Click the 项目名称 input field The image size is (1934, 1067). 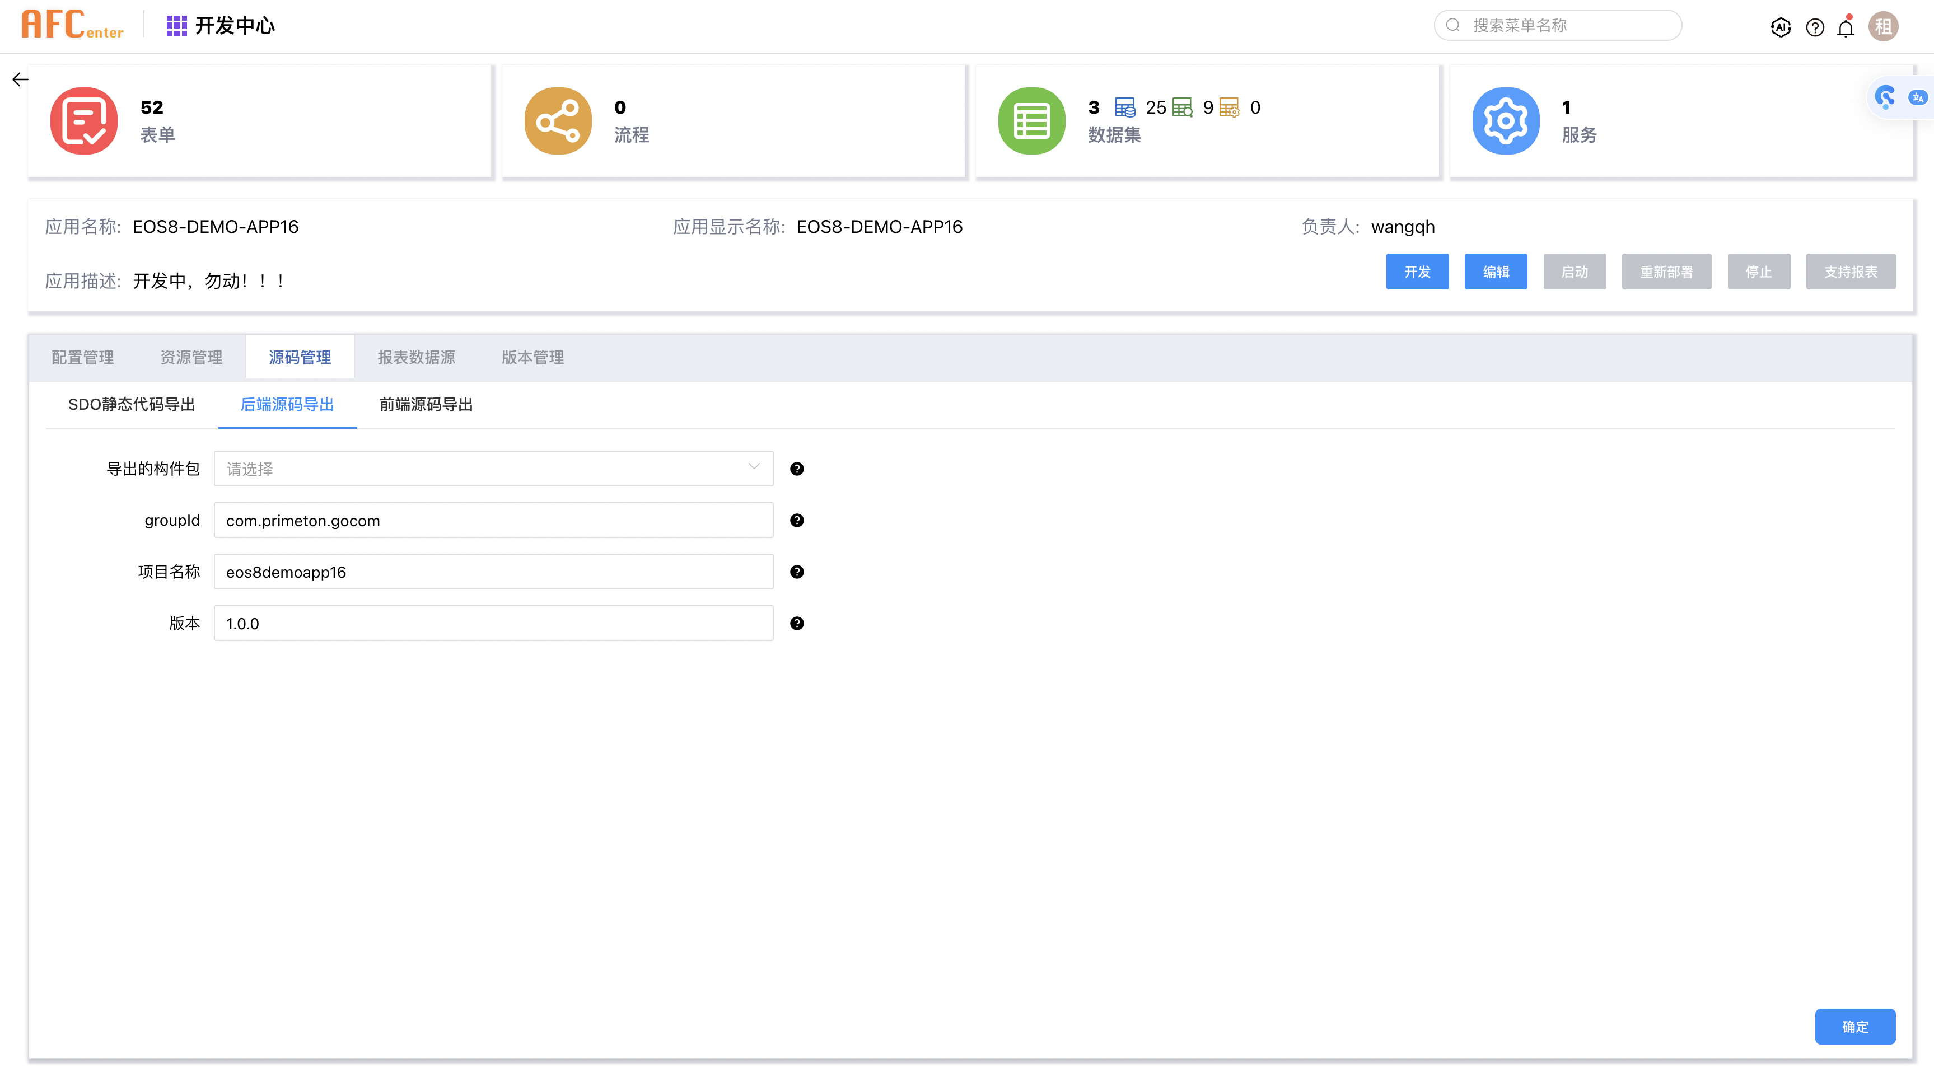[x=493, y=572]
